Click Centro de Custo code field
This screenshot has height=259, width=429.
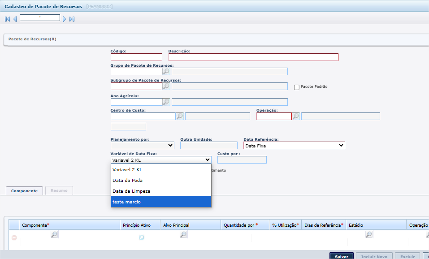[x=143, y=116]
